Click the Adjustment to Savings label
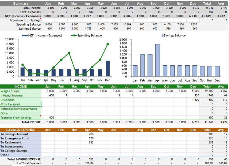229x166 pixels. [25, 20]
